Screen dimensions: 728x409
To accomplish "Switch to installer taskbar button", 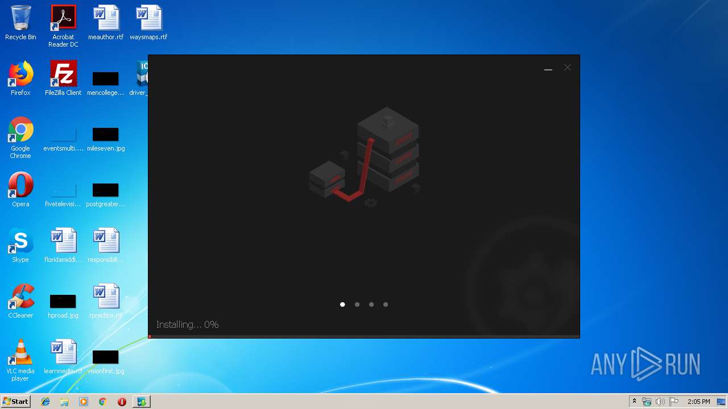I will click(141, 402).
